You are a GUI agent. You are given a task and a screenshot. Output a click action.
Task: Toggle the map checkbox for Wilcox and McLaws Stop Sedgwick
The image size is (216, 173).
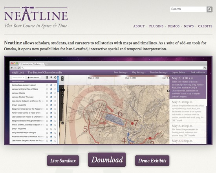click(x=51, y=125)
